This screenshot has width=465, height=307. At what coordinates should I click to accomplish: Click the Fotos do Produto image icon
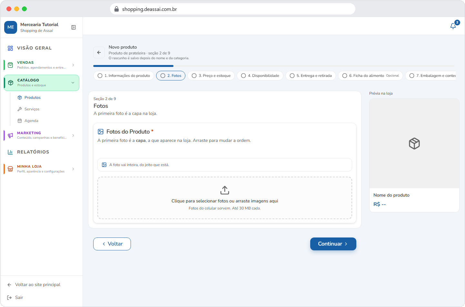(x=101, y=132)
